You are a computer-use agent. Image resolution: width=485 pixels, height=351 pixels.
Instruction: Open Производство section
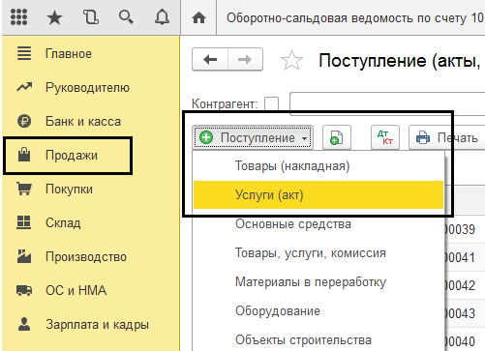(x=86, y=257)
